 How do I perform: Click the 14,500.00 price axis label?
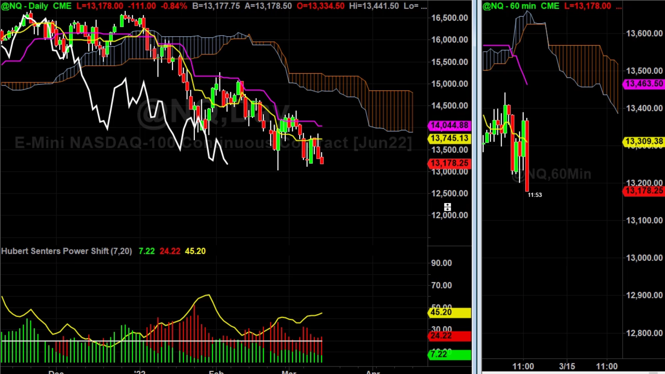point(450,106)
